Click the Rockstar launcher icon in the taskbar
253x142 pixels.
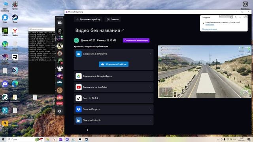click(x=80, y=139)
